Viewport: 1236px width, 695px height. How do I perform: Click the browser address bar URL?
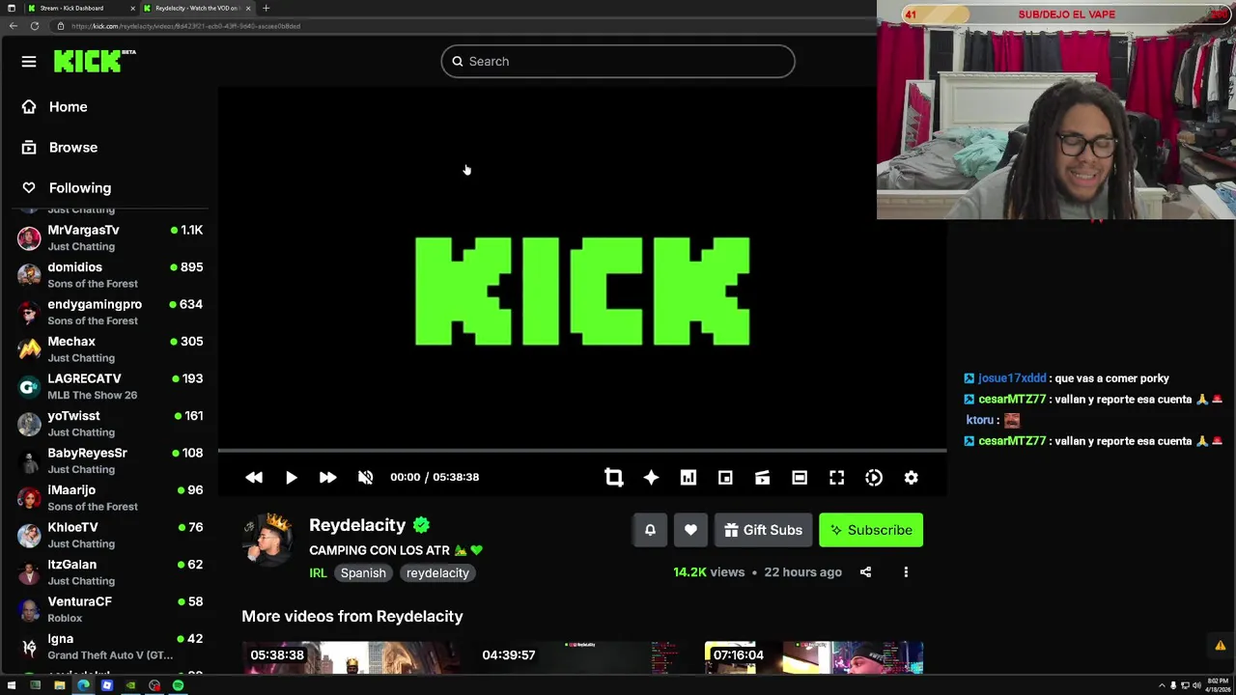185,26
